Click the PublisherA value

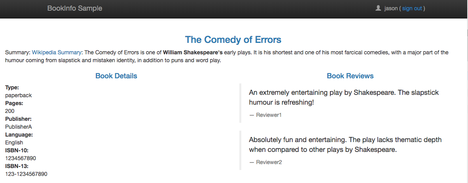[19, 127]
